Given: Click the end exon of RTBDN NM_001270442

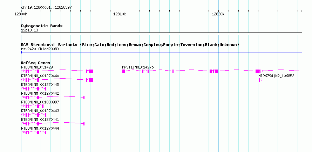Looking at the screenshot, I should [x=84, y=97].
